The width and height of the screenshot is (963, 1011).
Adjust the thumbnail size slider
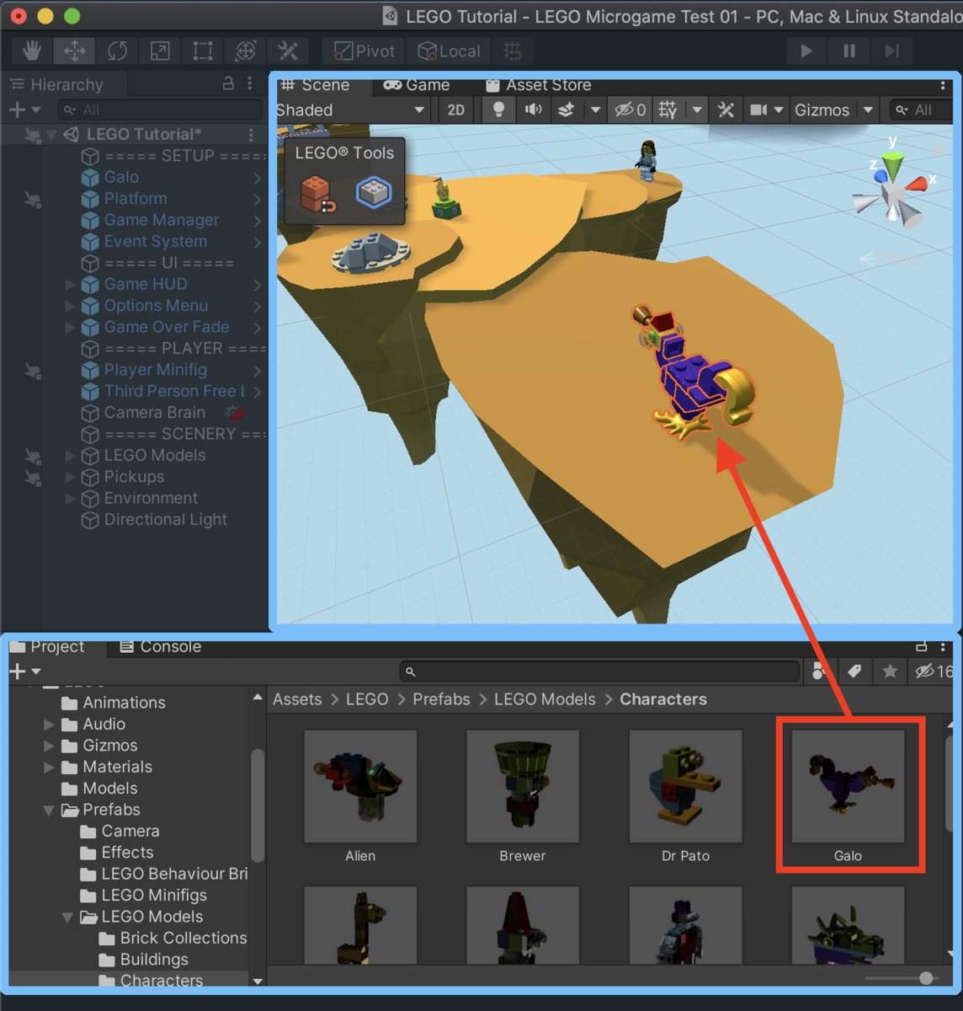tap(902, 978)
